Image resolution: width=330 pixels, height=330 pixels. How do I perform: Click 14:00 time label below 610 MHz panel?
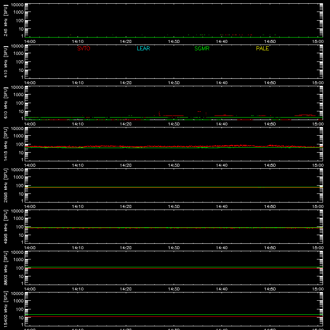(30, 124)
